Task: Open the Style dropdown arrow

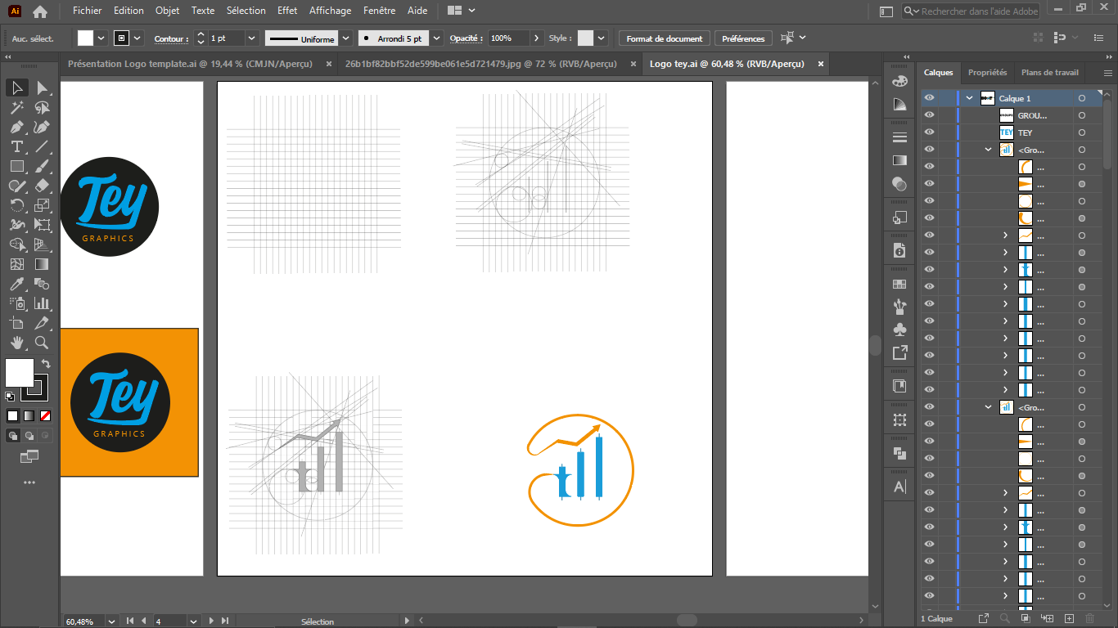Action: tap(602, 38)
